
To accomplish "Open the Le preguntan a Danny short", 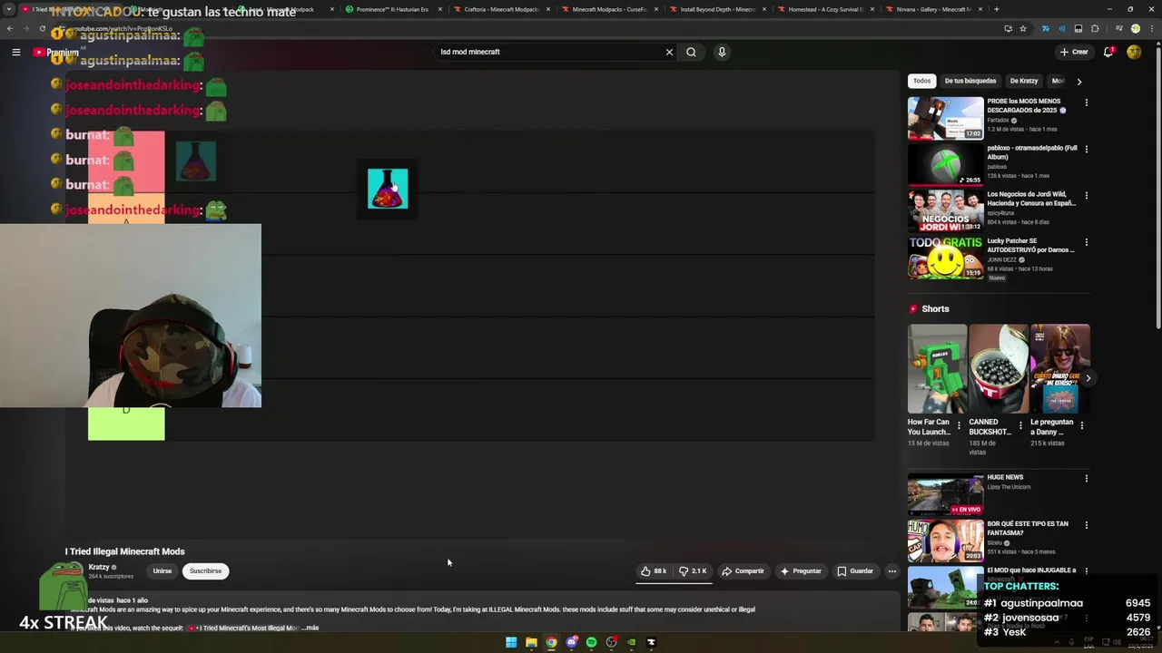I will coord(1059,368).
